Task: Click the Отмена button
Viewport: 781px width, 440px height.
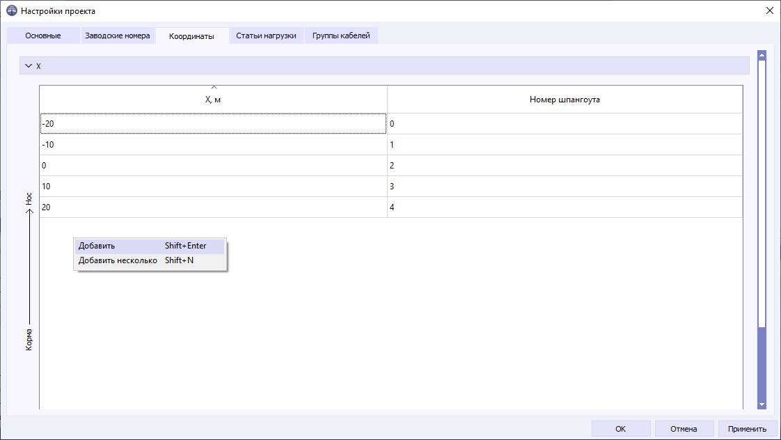Action: click(684, 428)
